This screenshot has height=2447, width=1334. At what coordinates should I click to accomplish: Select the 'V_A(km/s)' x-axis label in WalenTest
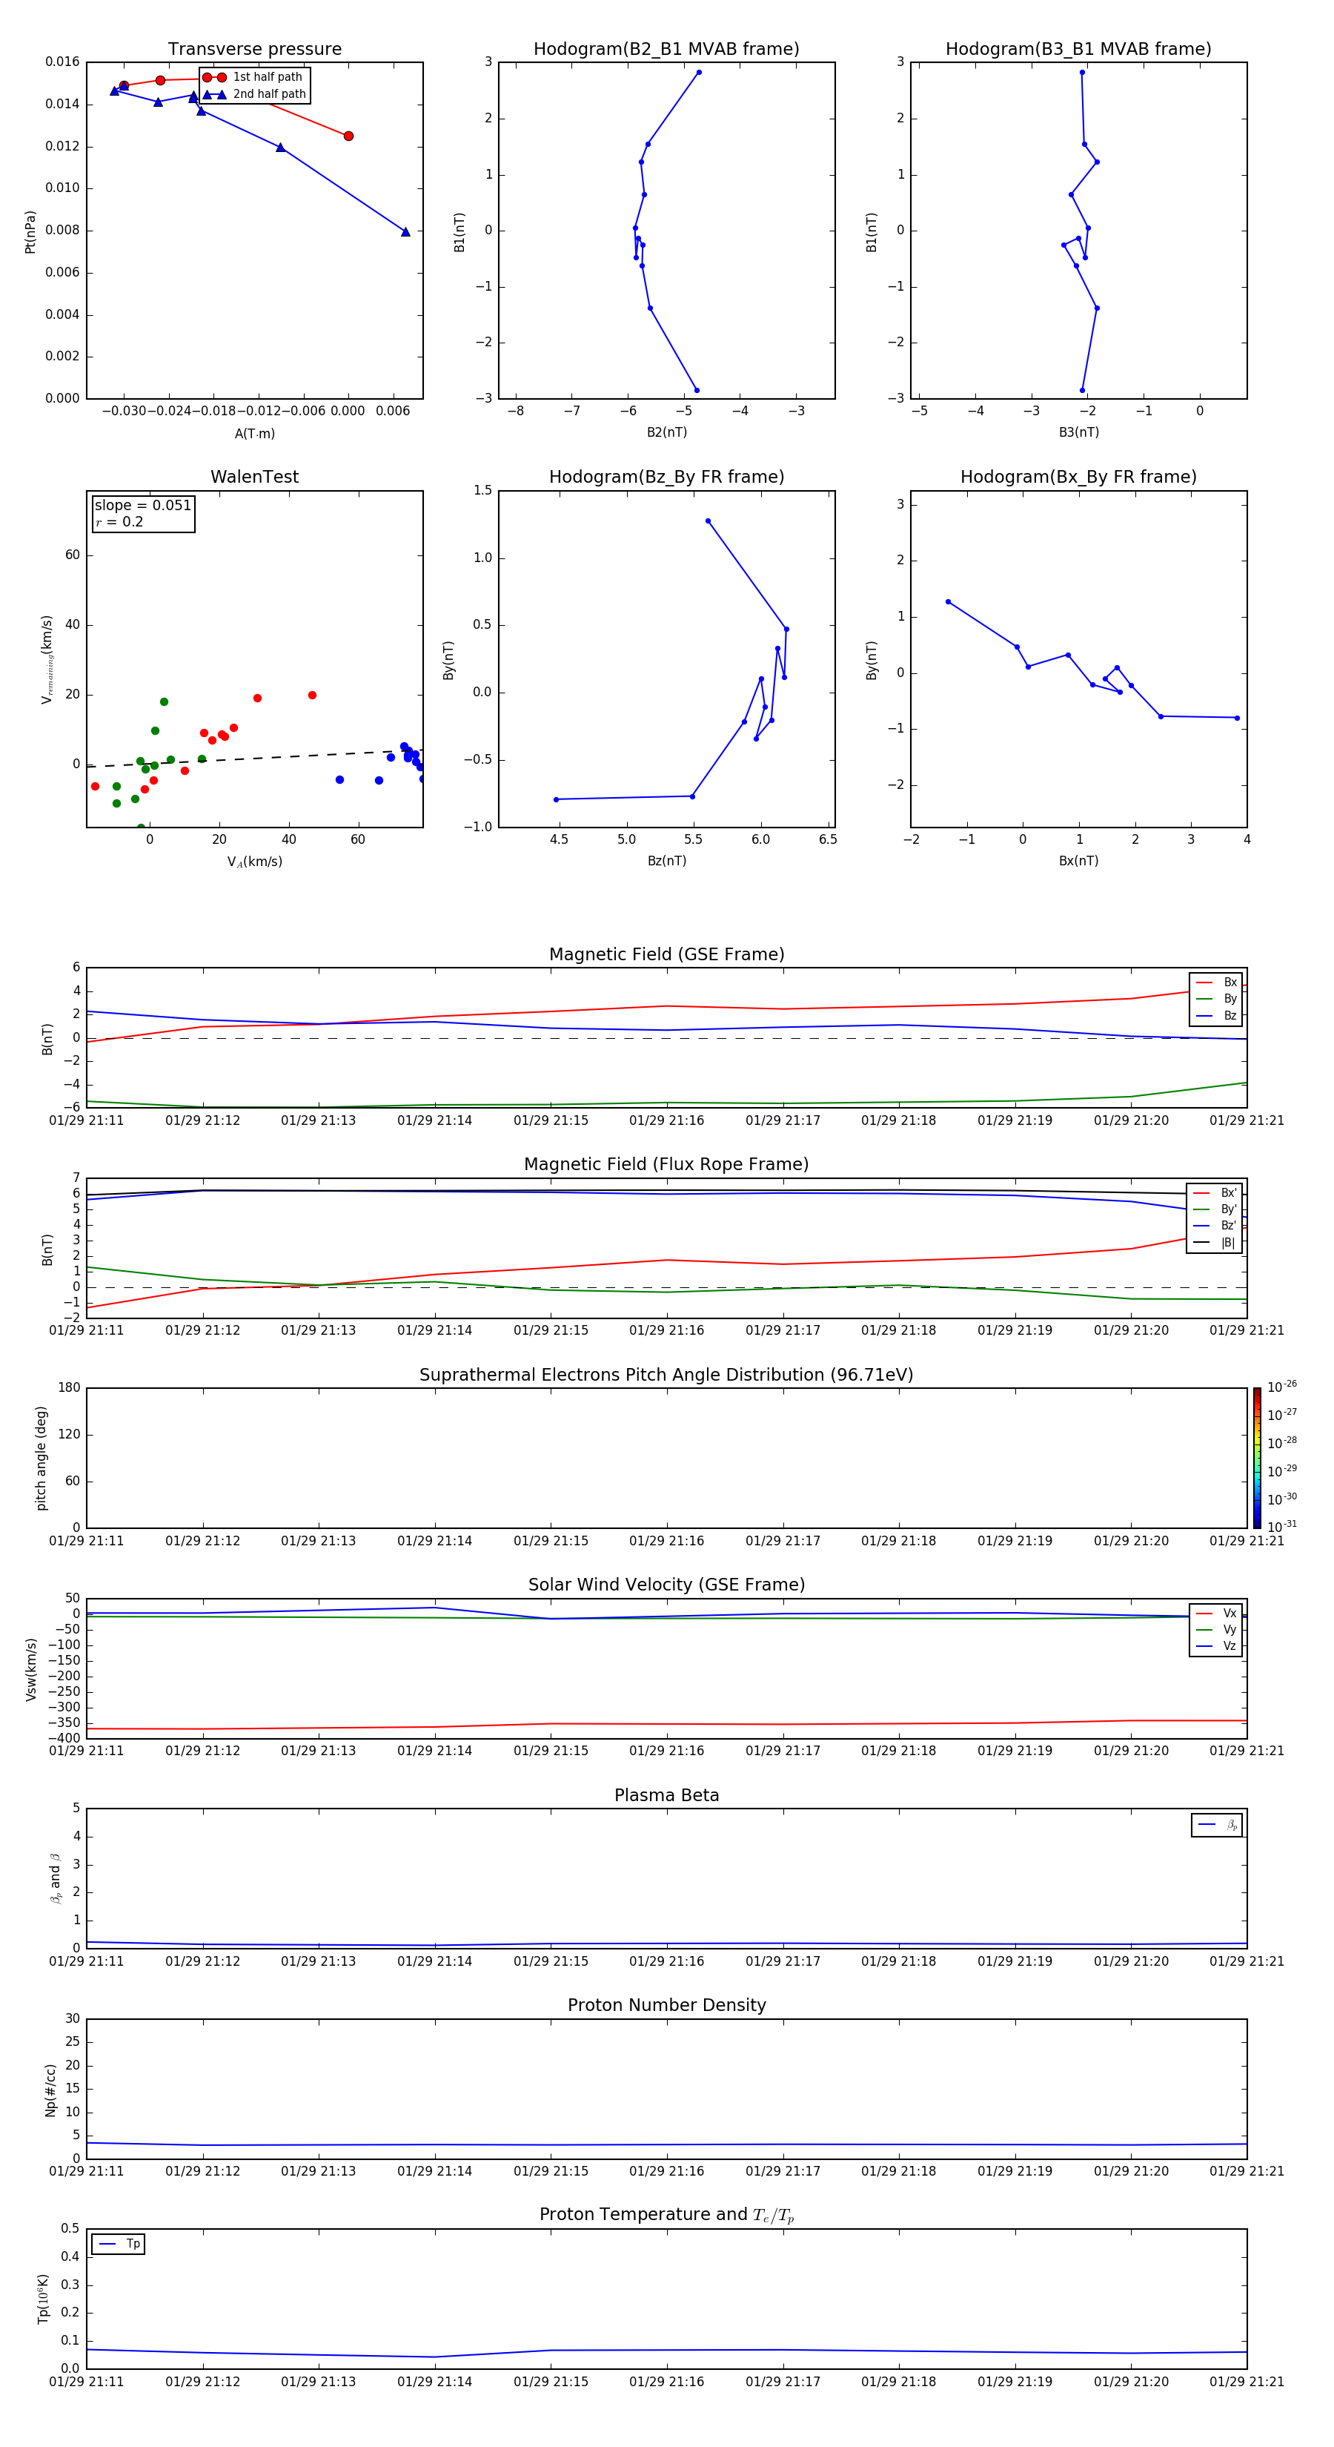(254, 862)
